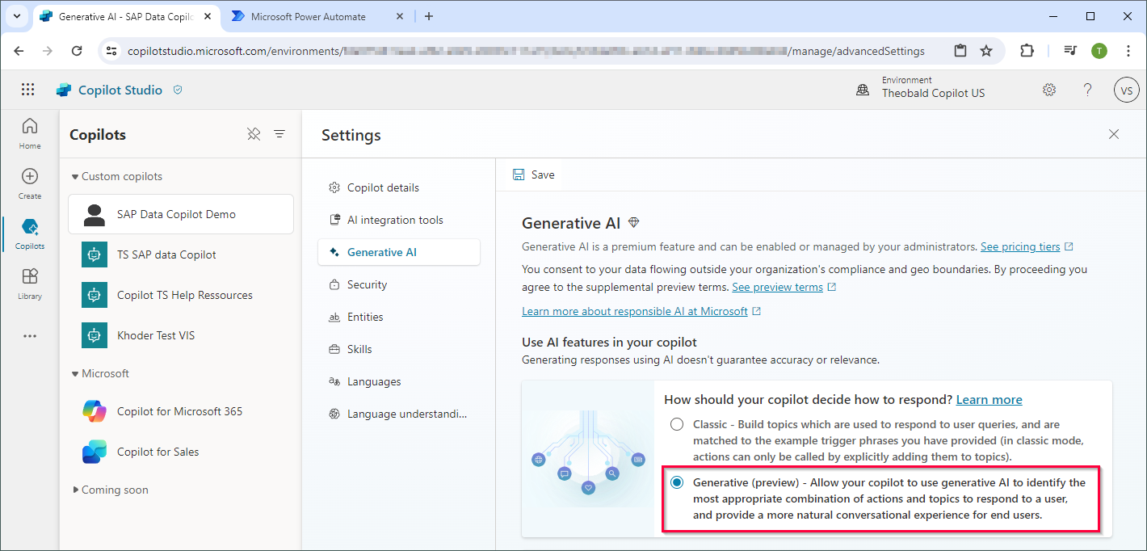This screenshot has height=551, width=1147.
Task: Open the help question mark icon
Action: click(1088, 90)
